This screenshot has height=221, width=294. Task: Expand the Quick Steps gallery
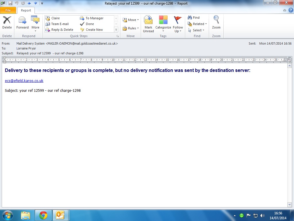[116, 30]
